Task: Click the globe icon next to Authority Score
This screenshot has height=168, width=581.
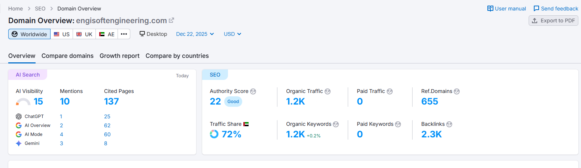Action: point(253,91)
